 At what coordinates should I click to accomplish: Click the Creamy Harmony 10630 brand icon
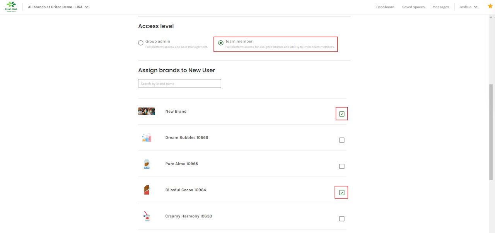point(147,216)
